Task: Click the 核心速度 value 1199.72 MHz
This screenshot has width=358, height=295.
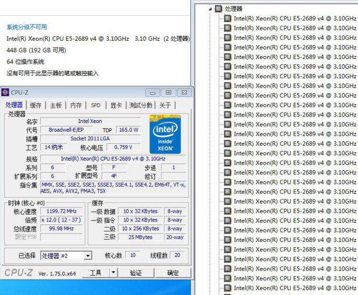Action: [x=62, y=211]
